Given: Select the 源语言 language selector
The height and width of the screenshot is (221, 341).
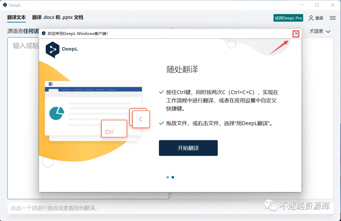Looking at the screenshot, I should (23, 31).
